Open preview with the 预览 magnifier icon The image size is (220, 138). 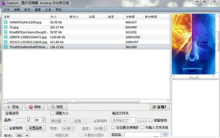click(53, 107)
